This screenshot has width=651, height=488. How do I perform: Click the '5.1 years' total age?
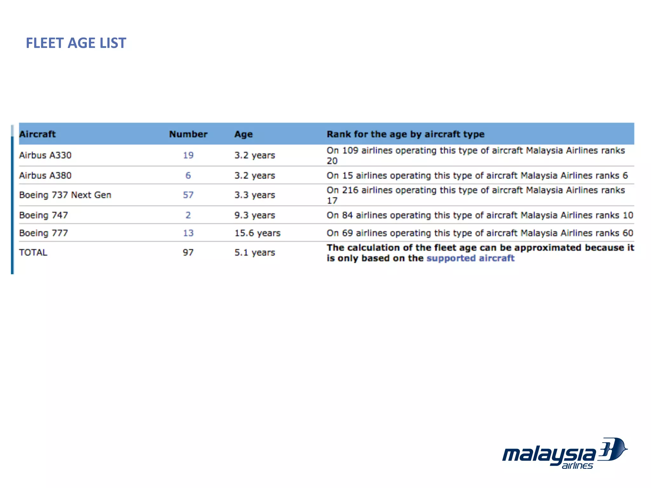pyautogui.click(x=255, y=252)
